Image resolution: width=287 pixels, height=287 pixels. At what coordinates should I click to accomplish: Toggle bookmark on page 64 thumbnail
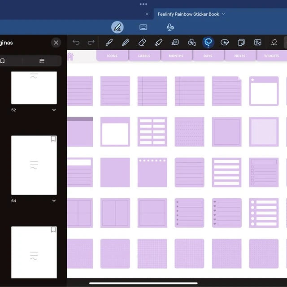click(x=53, y=139)
